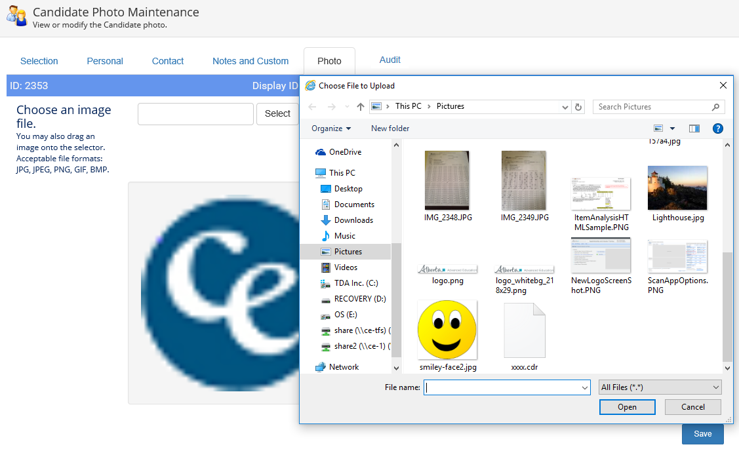Open the file dialog Help icon
Image resolution: width=739 pixels, height=451 pixels.
coord(718,128)
